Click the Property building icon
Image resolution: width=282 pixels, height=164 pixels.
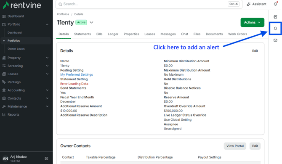(4, 58)
